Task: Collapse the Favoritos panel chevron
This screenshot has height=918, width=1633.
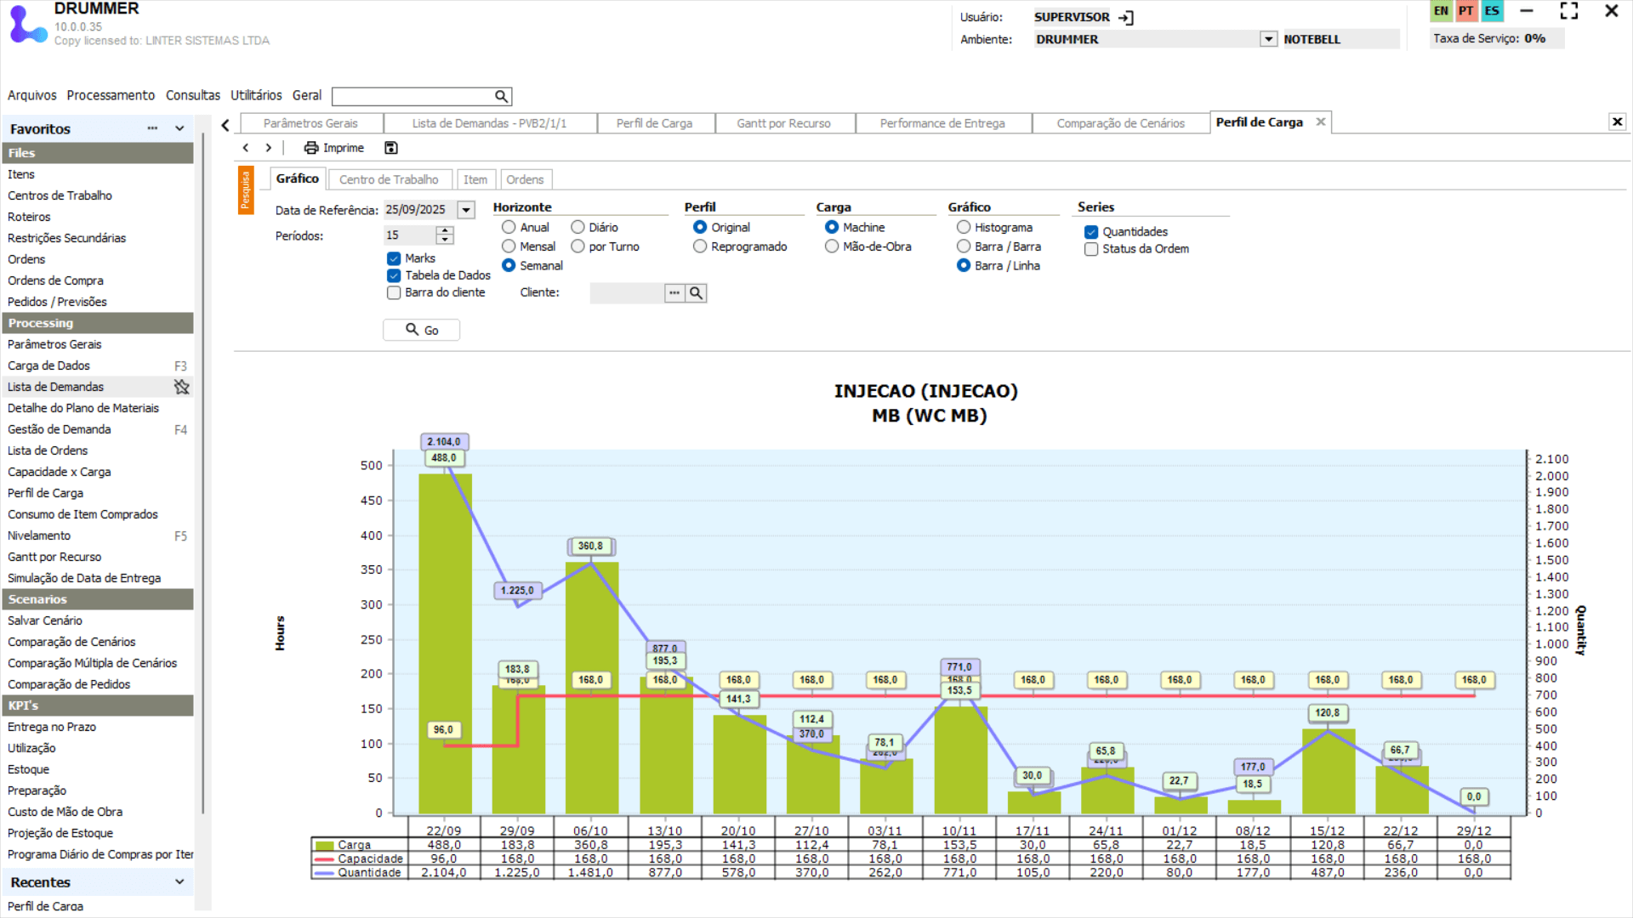Action: click(x=179, y=128)
